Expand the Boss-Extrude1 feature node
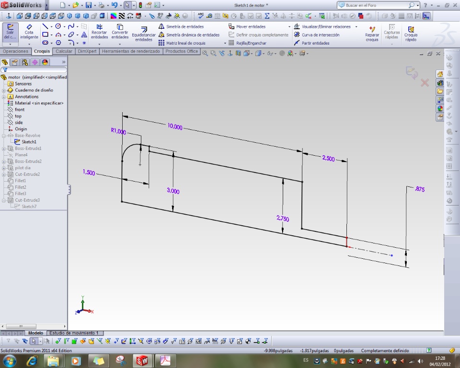This screenshot has width=460, height=368. [4, 149]
